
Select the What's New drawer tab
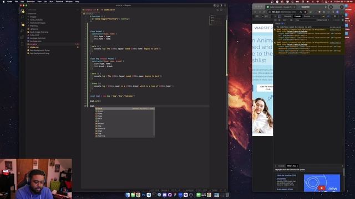[292, 166]
